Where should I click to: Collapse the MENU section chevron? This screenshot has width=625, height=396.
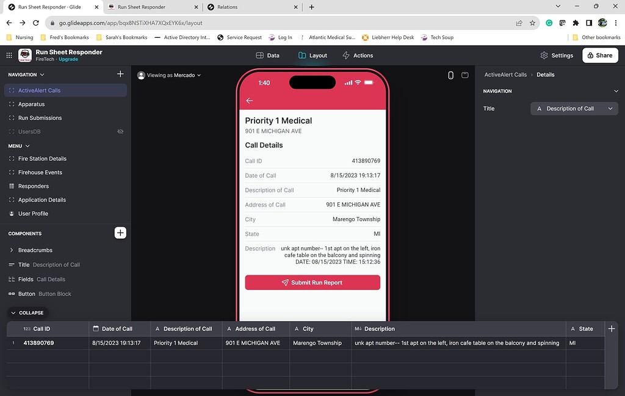(26, 146)
